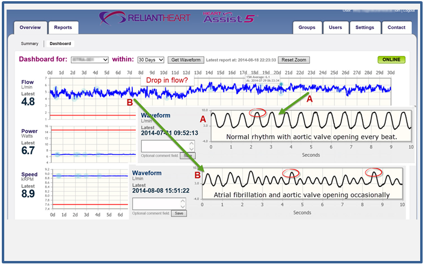Viewport: 425px width, 267px height.
Task: Click the 0d marker on flow timeline
Action: (50, 73)
